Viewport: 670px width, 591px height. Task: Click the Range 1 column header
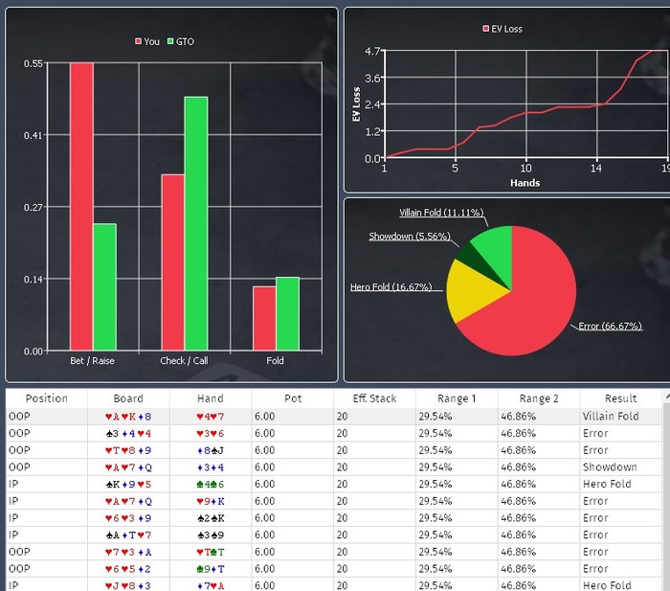[457, 398]
